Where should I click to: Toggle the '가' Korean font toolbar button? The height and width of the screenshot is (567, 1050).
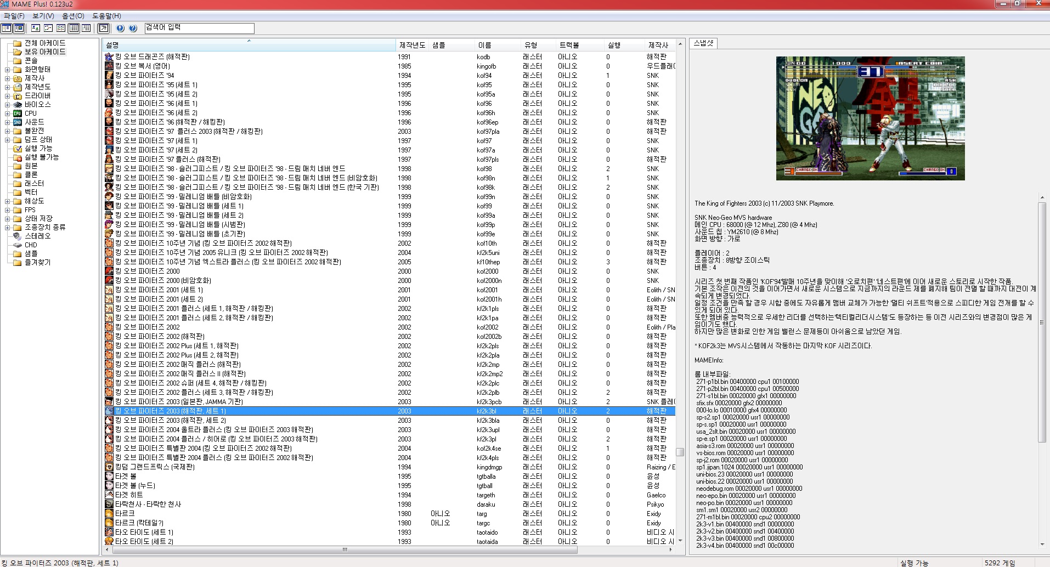coord(104,28)
